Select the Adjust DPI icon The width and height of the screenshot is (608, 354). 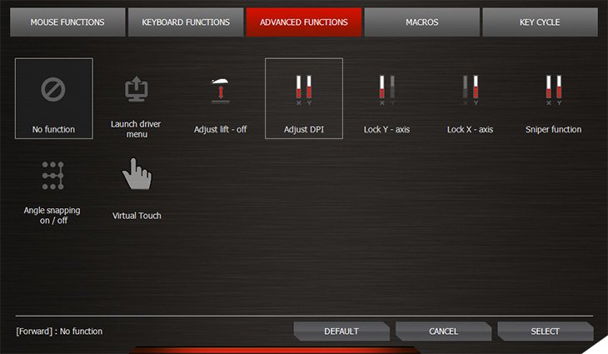[x=304, y=90]
